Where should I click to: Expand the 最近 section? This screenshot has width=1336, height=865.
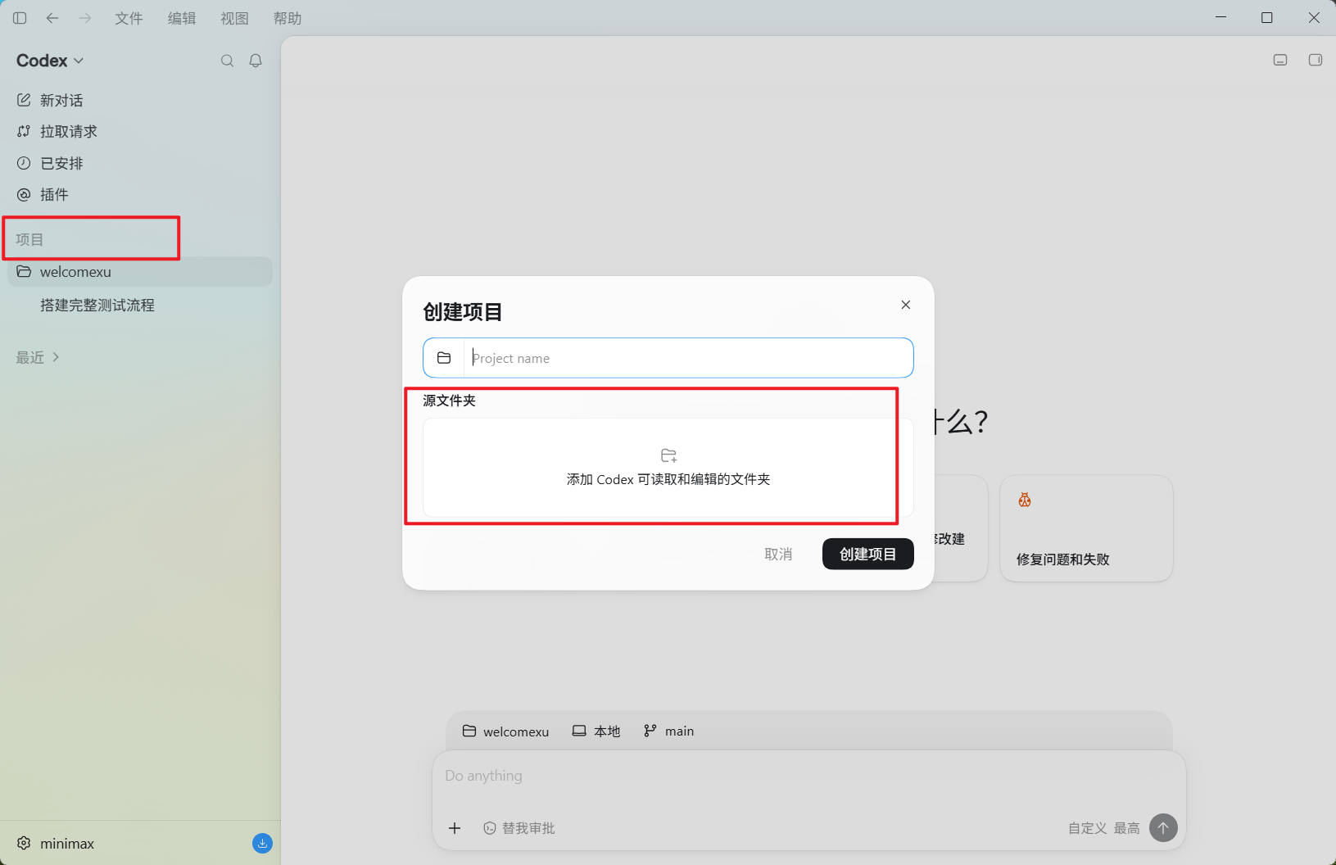click(x=38, y=357)
